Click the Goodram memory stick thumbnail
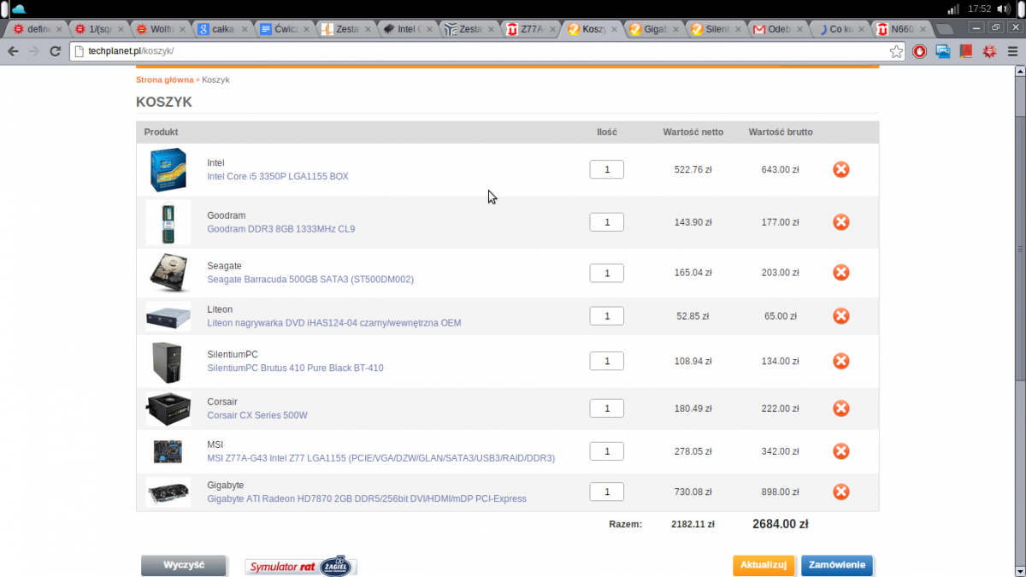 point(168,222)
